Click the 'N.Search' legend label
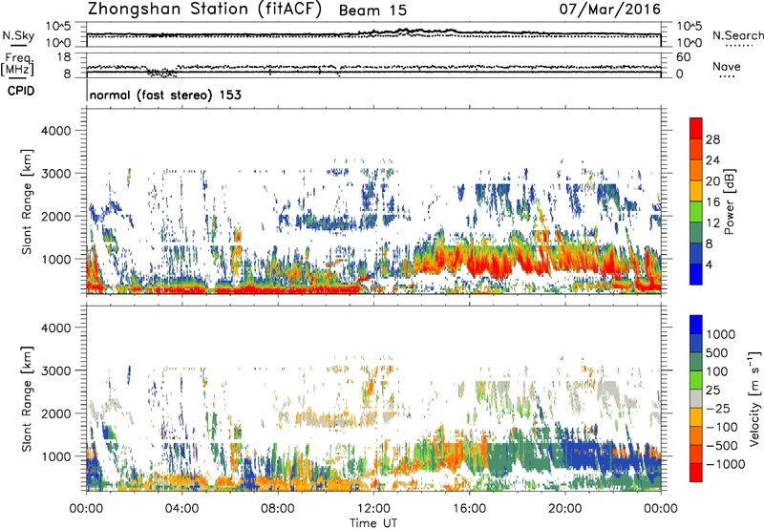 pos(737,35)
